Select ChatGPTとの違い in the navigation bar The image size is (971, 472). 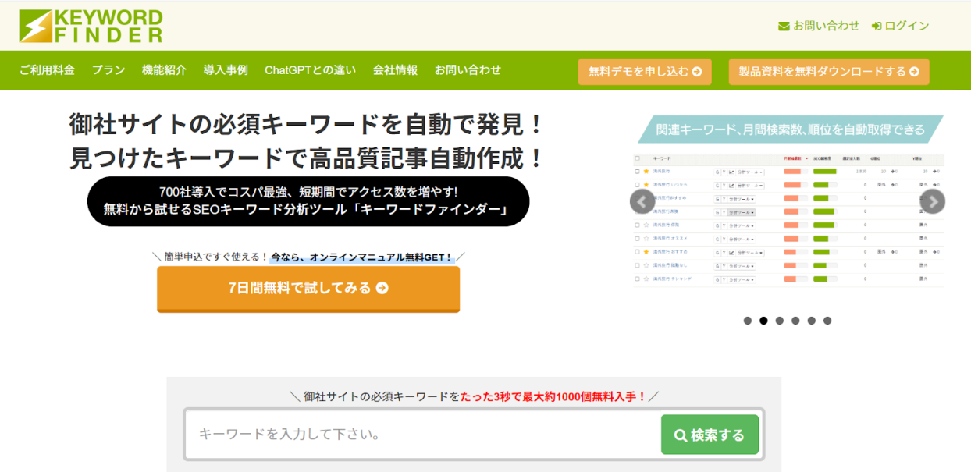310,70
